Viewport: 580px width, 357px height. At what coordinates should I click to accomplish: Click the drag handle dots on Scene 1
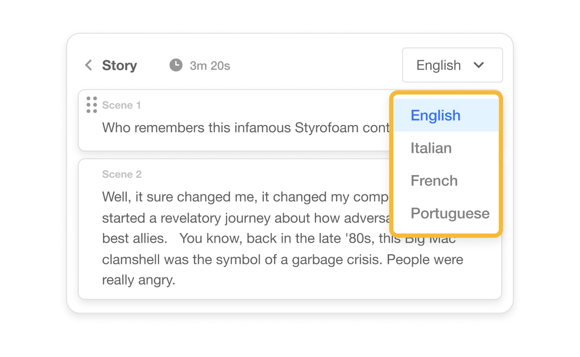[91, 104]
